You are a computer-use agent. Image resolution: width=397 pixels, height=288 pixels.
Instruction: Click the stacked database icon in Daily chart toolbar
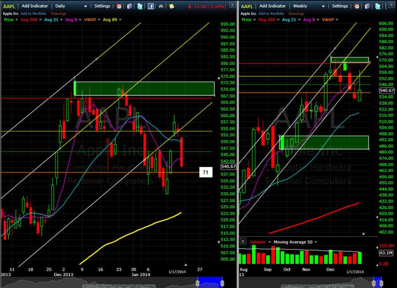coord(130,6)
